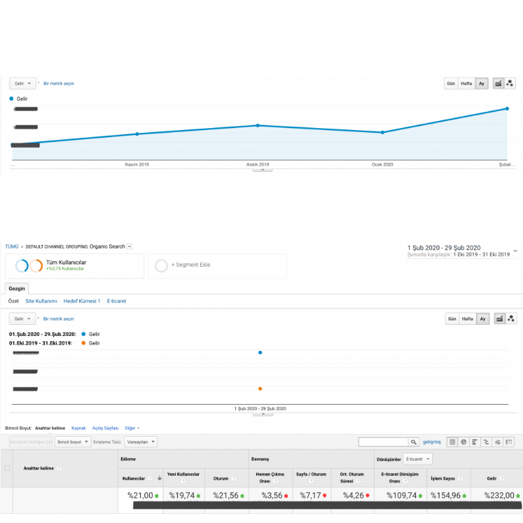Switch to term cloud view icon

tap(498, 442)
